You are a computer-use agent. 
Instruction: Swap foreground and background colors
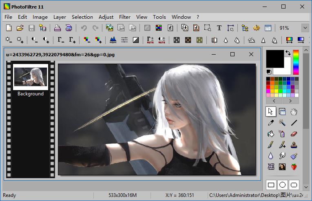(x=288, y=53)
